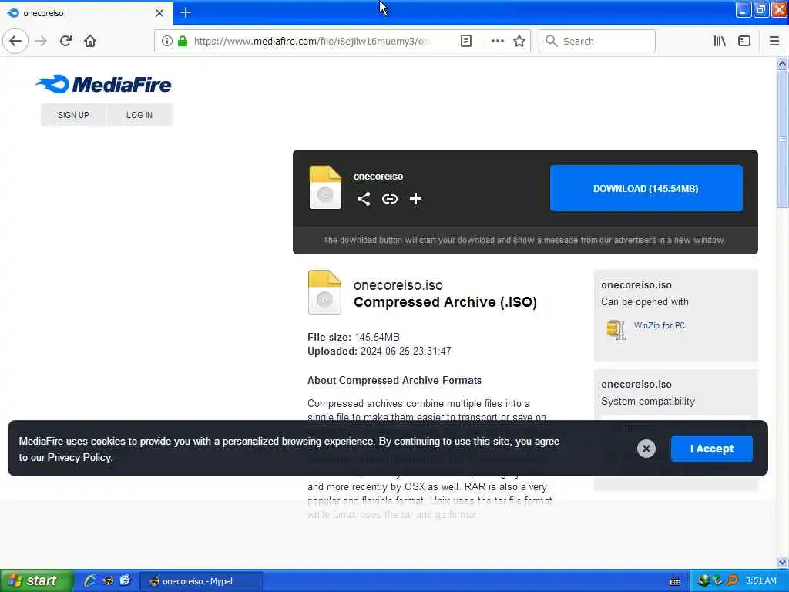
Task: Close the onecoreiso tab
Action: point(159,13)
